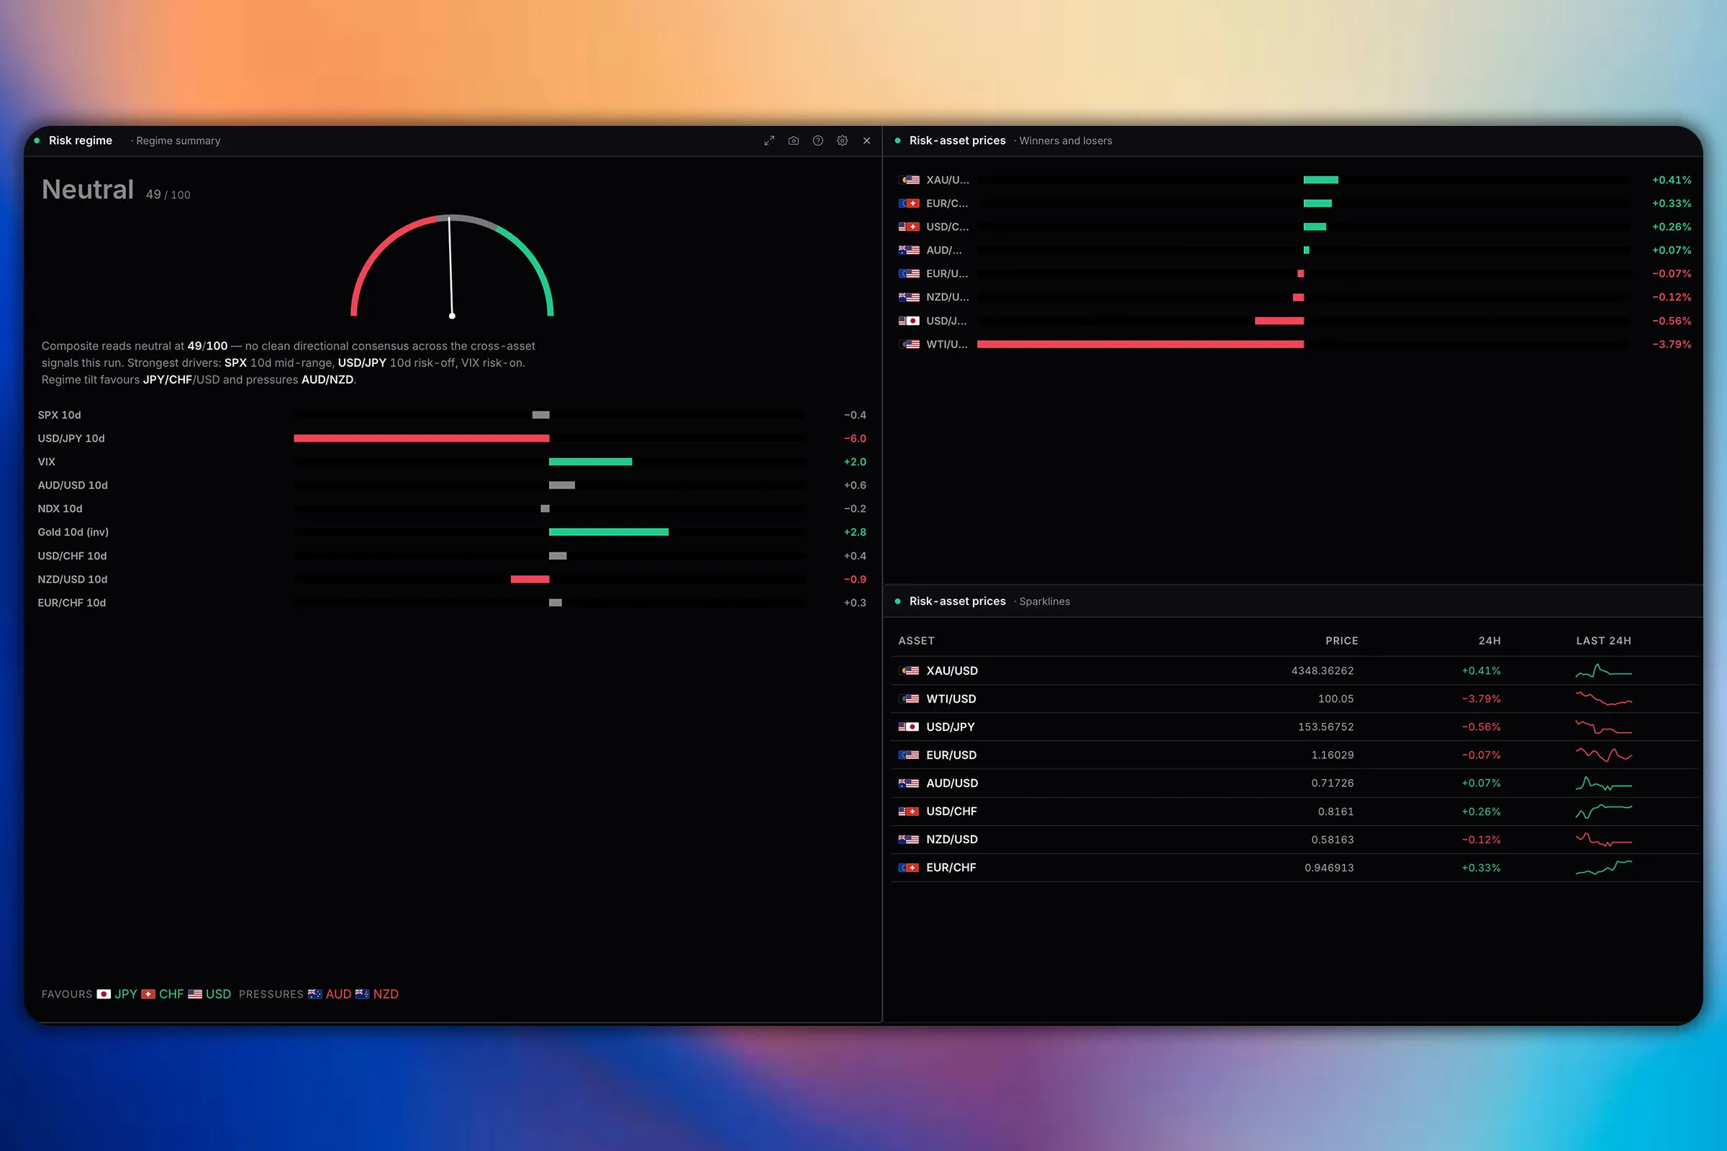Select the USD/JPY 10d red driver bar
This screenshot has width=1727, height=1151.
pyautogui.click(x=422, y=438)
